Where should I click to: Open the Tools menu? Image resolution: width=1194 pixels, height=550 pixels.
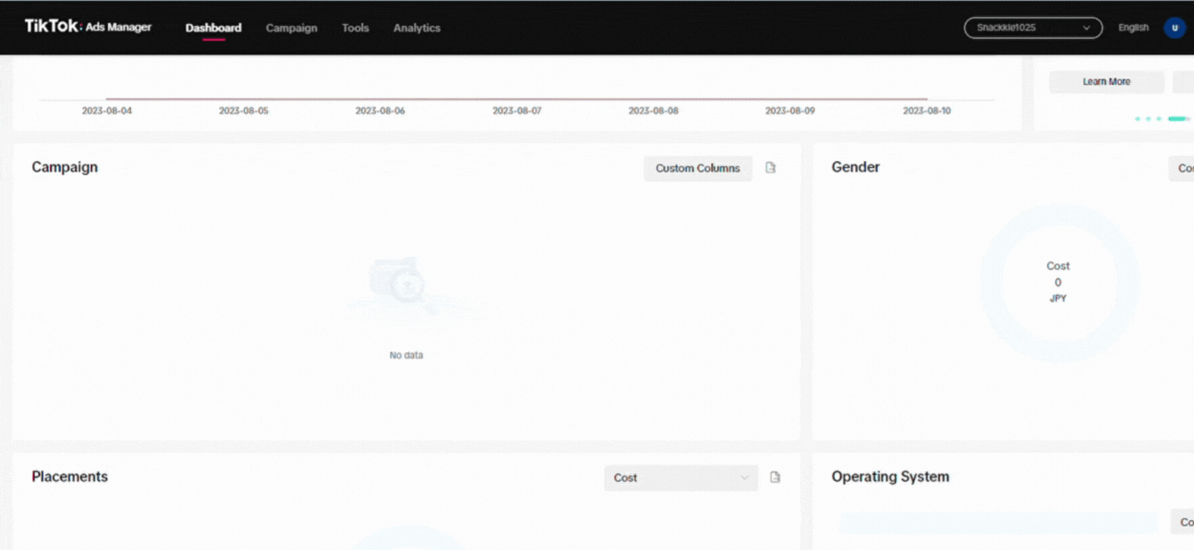click(x=356, y=27)
